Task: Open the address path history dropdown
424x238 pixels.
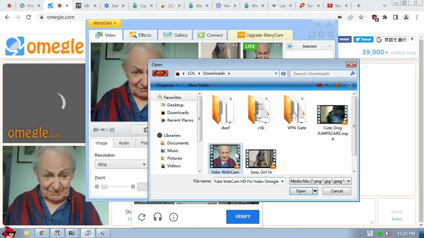Action: click(x=276, y=73)
